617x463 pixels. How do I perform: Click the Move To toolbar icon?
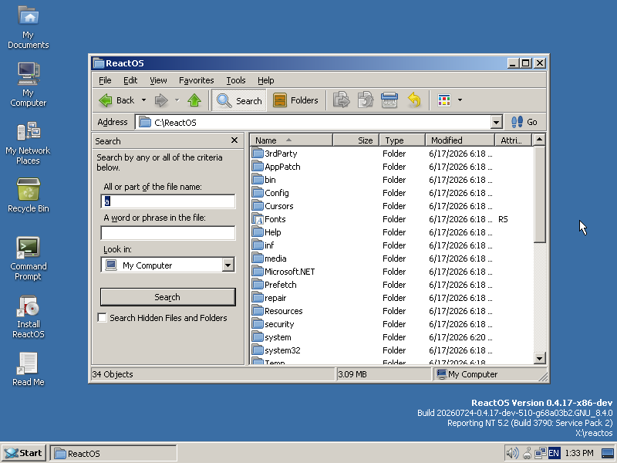341,100
